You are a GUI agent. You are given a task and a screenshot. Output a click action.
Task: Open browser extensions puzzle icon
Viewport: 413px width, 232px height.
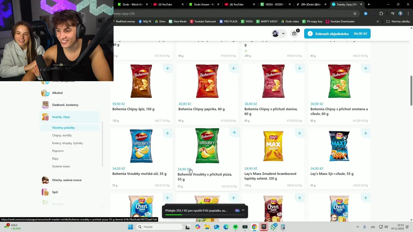[x=381, y=14]
